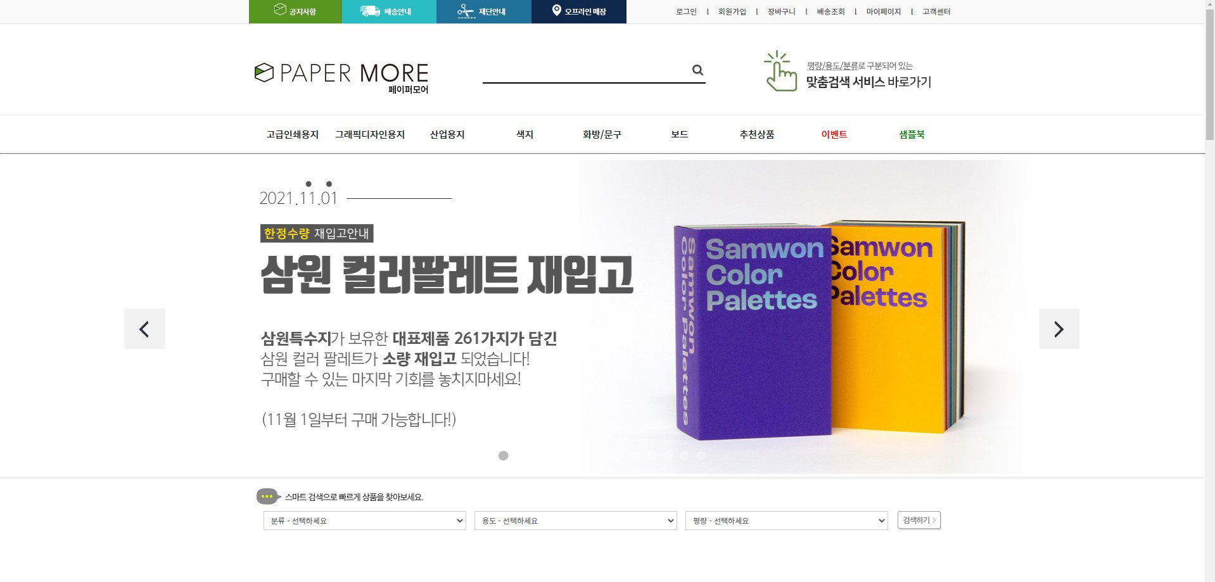Open 오프라인 매장 location pin tab

coord(579,11)
